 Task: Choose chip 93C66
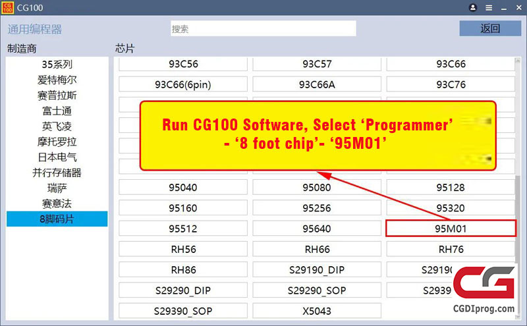[451, 64]
